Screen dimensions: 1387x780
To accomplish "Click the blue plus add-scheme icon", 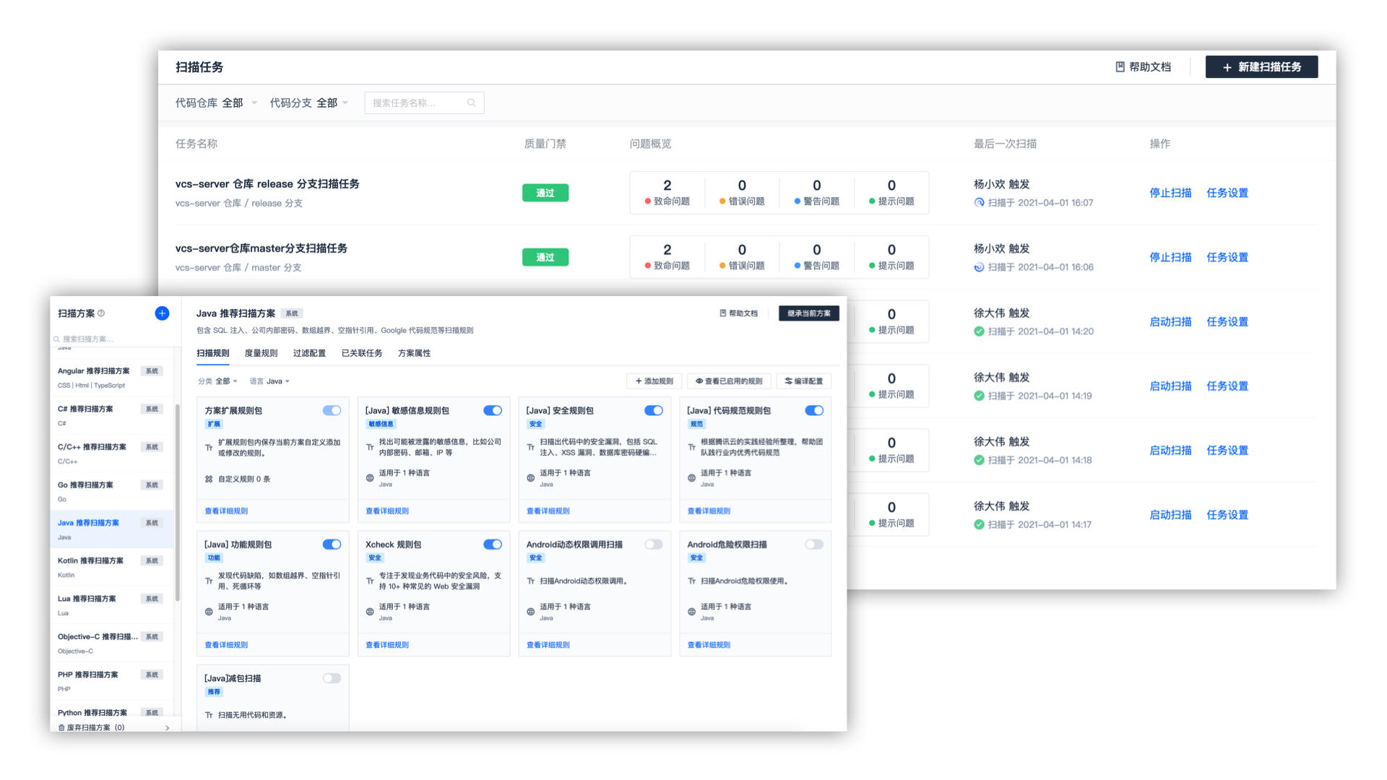I will (x=162, y=313).
